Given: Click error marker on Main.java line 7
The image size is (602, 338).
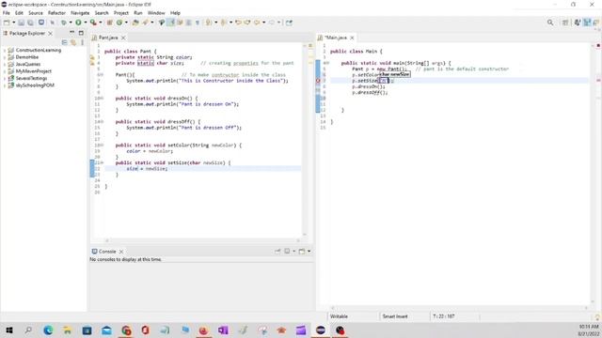Looking at the screenshot, I should [x=318, y=81].
